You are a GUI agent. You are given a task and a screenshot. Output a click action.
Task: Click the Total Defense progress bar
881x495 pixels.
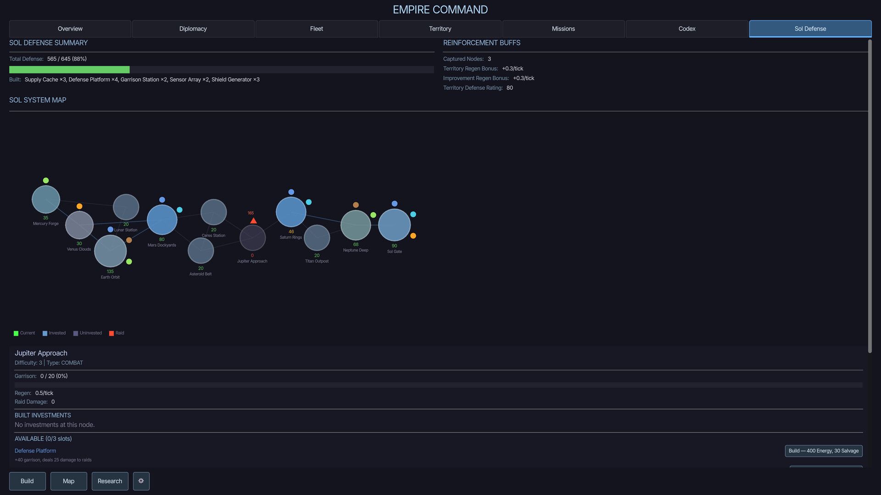[x=221, y=70]
